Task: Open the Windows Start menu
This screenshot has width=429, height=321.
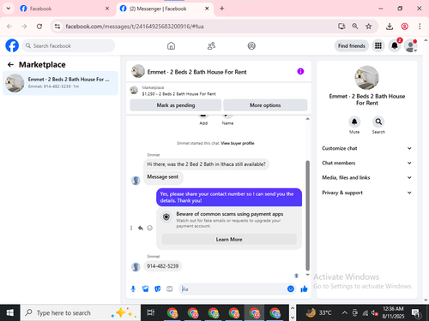Action: click(10, 313)
